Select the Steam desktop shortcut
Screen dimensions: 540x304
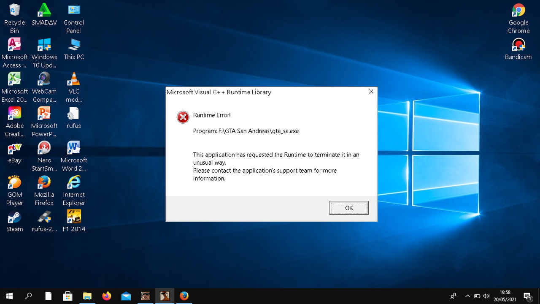[x=14, y=222]
